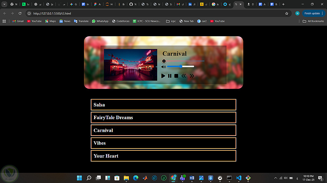Viewport: 327px width, 183px height.
Task: Open the Chrome profile N avatar
Action: (x=297, y=13)
